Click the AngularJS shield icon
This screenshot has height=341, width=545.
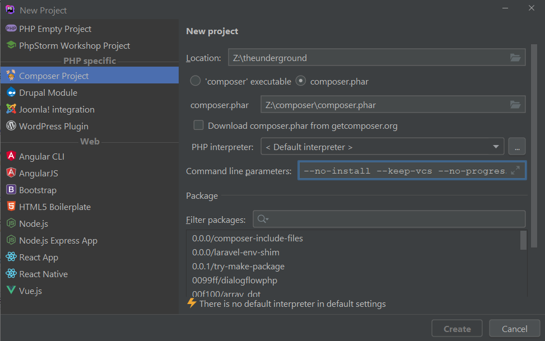pos(11,172)
